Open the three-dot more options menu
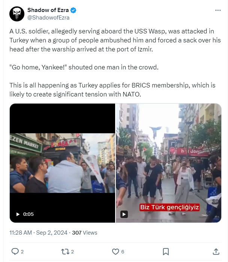 pos(218,11)
